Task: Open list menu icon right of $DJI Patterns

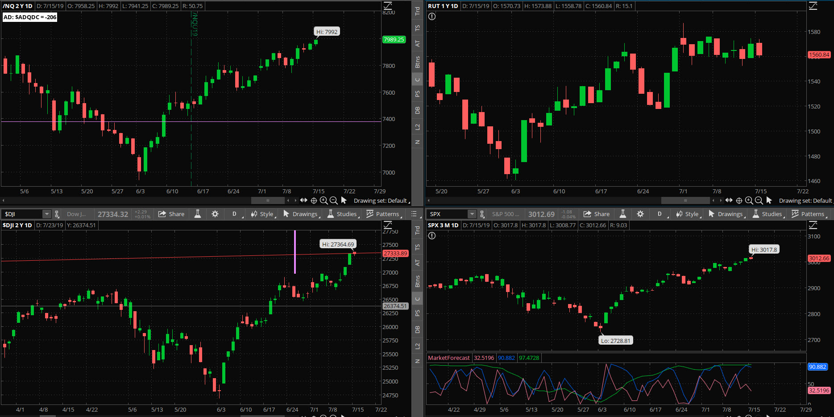Action: pos(414,214)
